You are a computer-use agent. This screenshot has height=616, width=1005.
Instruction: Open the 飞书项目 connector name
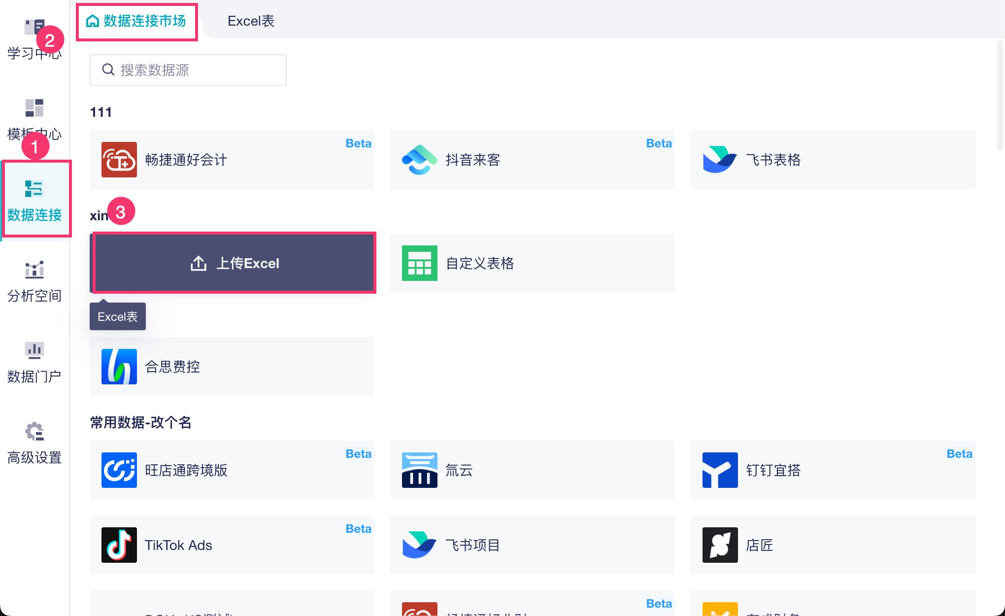[473, 545]
